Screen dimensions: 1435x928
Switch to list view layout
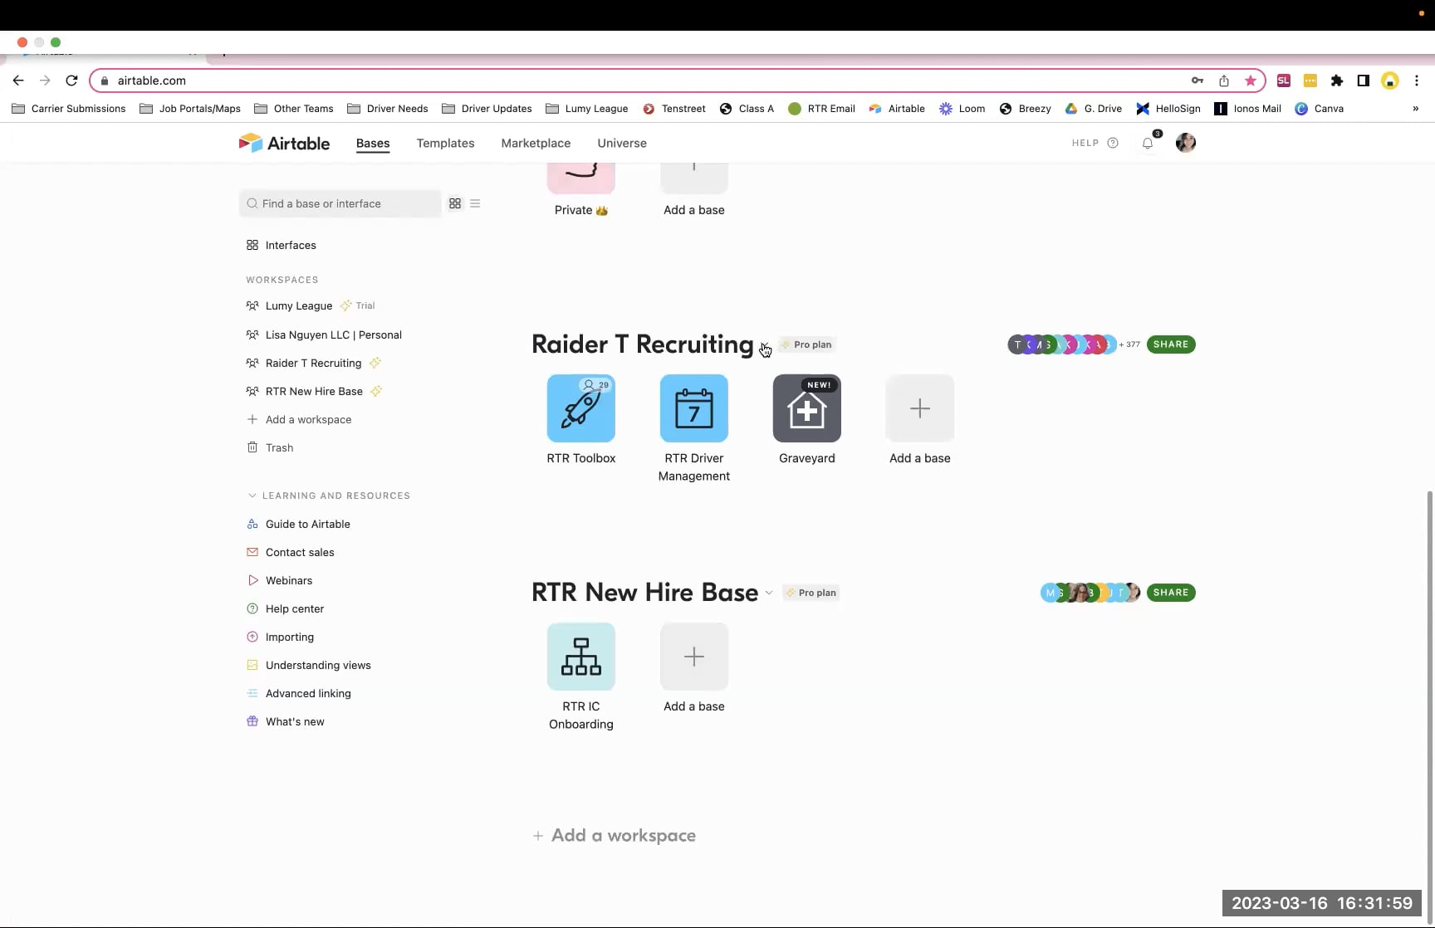click(475, 203)
